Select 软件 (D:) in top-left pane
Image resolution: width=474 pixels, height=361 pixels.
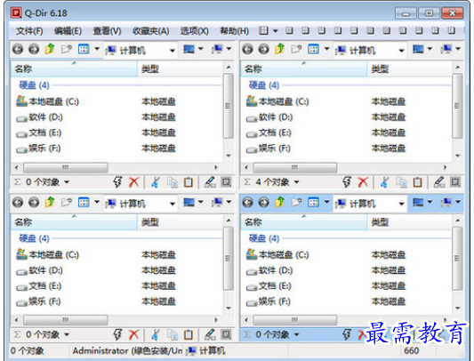[x=40, y=117]
